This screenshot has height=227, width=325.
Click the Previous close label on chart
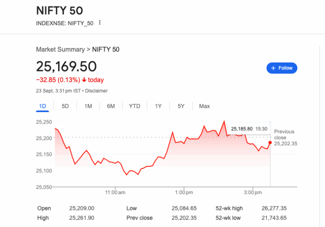click(x=284, y=134)
